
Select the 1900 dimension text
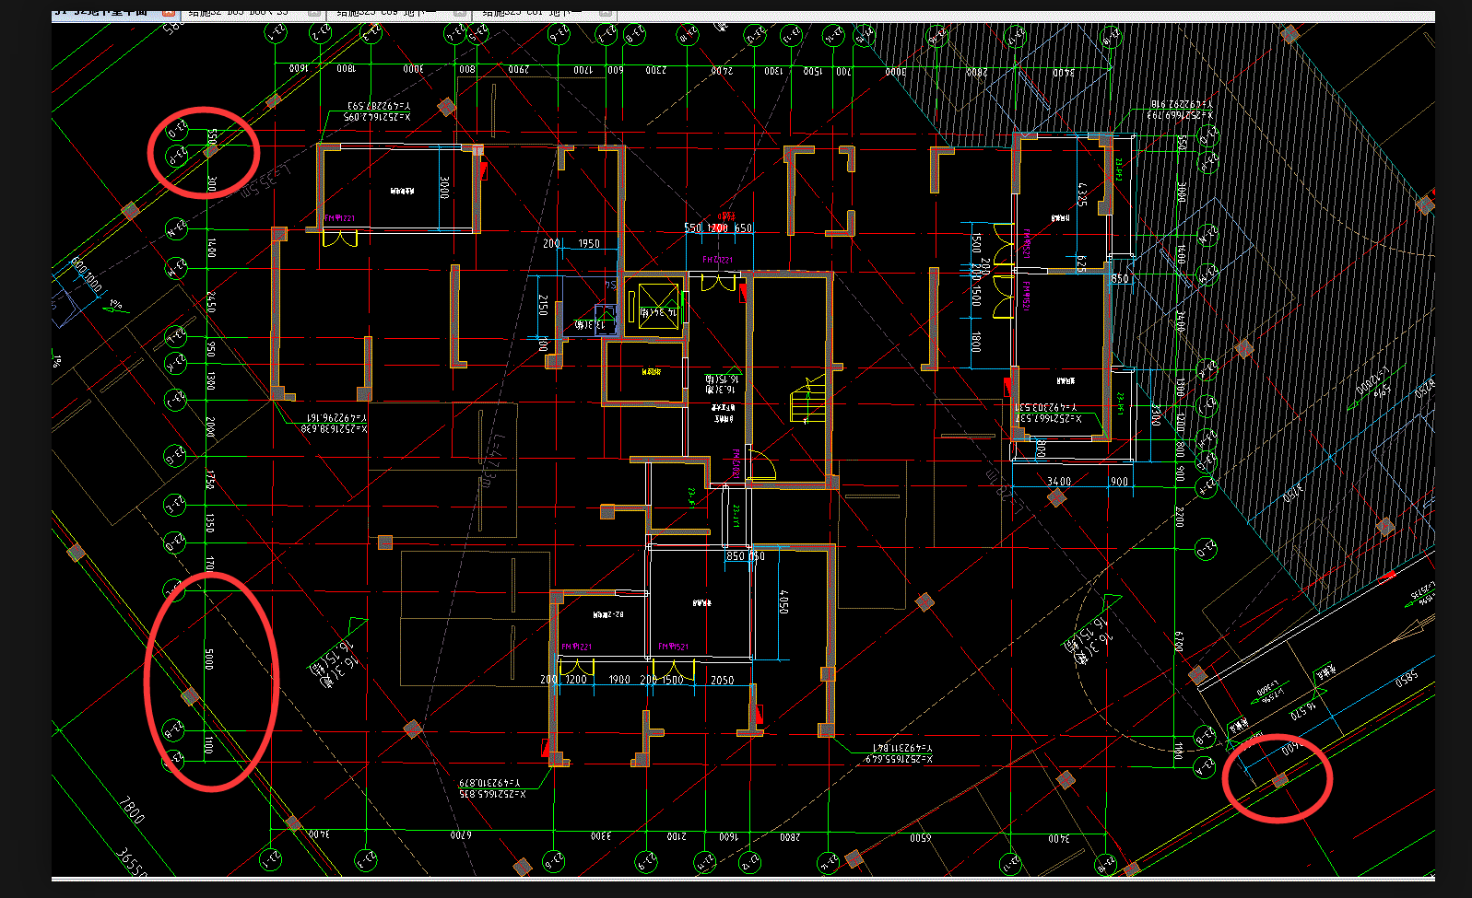(x=619, y=680)
